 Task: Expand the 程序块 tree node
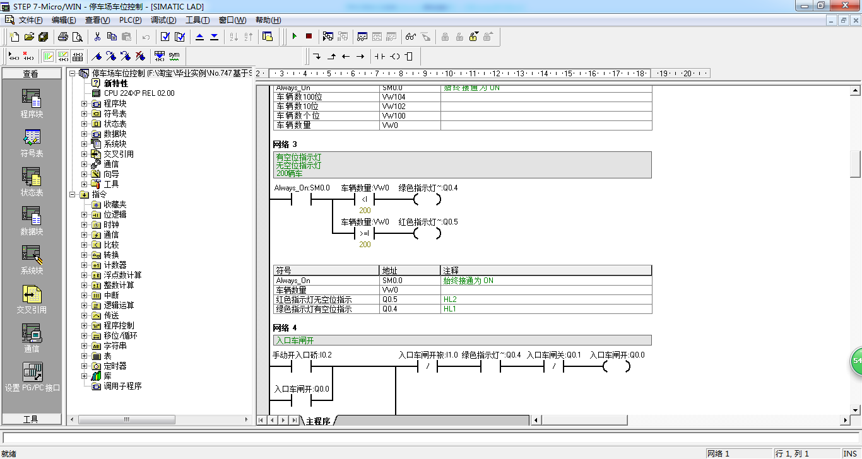[85, 103]
